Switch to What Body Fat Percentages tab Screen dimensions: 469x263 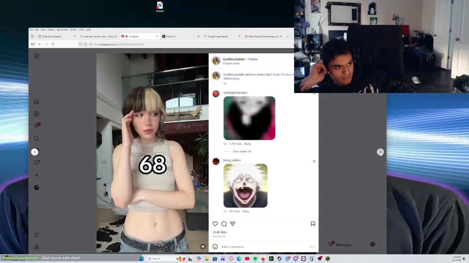pyautogui.click(x=263, y=37)
